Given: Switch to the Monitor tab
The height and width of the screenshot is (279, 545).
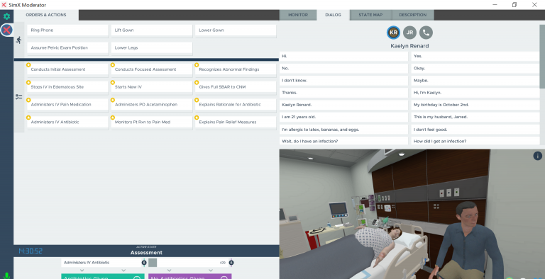Looking at the screenshot, I should point(298,15).
